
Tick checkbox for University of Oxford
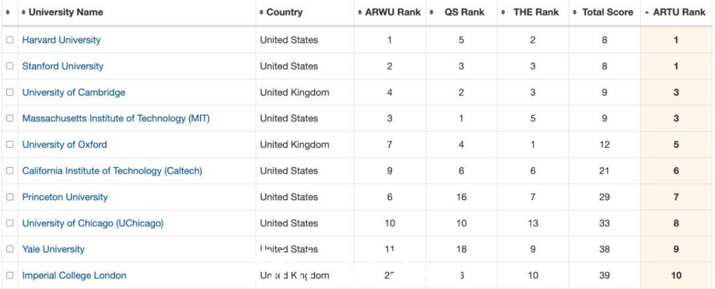click(9, 144)
